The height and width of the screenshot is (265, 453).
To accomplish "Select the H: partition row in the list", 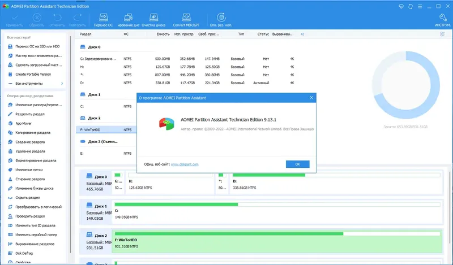I will click(x=188, y=67).
